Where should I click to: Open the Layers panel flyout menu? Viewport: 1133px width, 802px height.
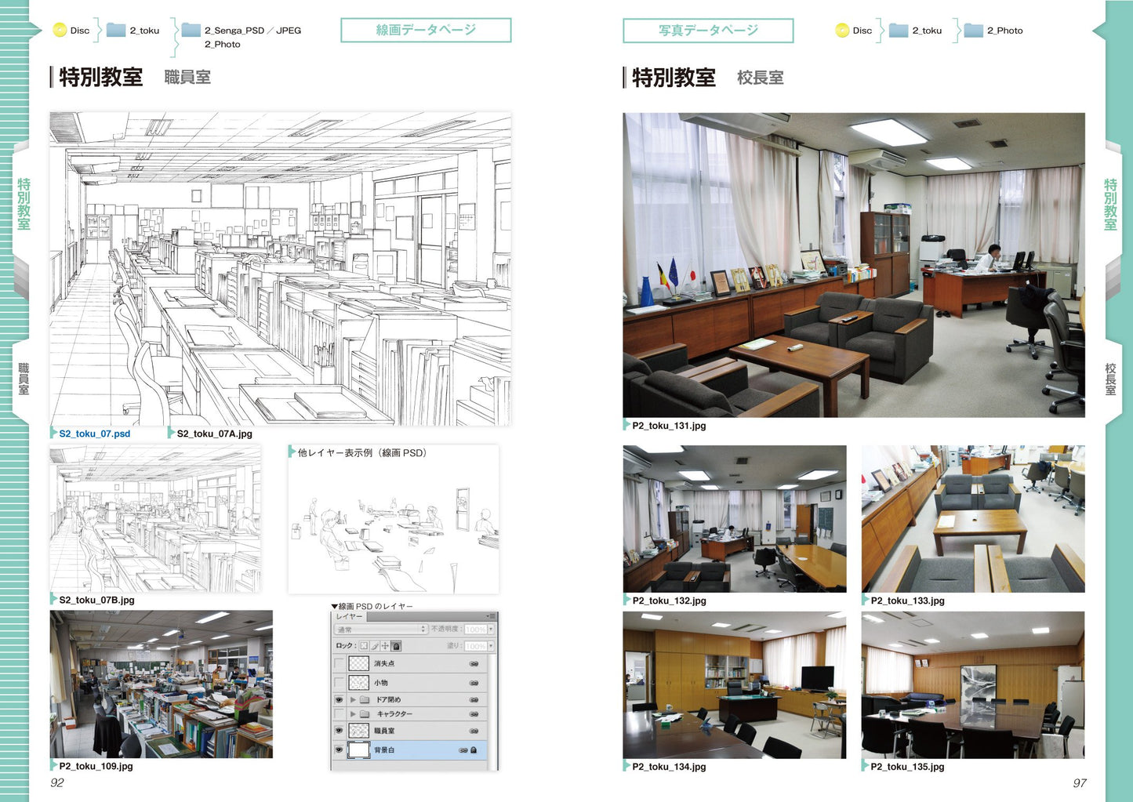pos(490,617)
